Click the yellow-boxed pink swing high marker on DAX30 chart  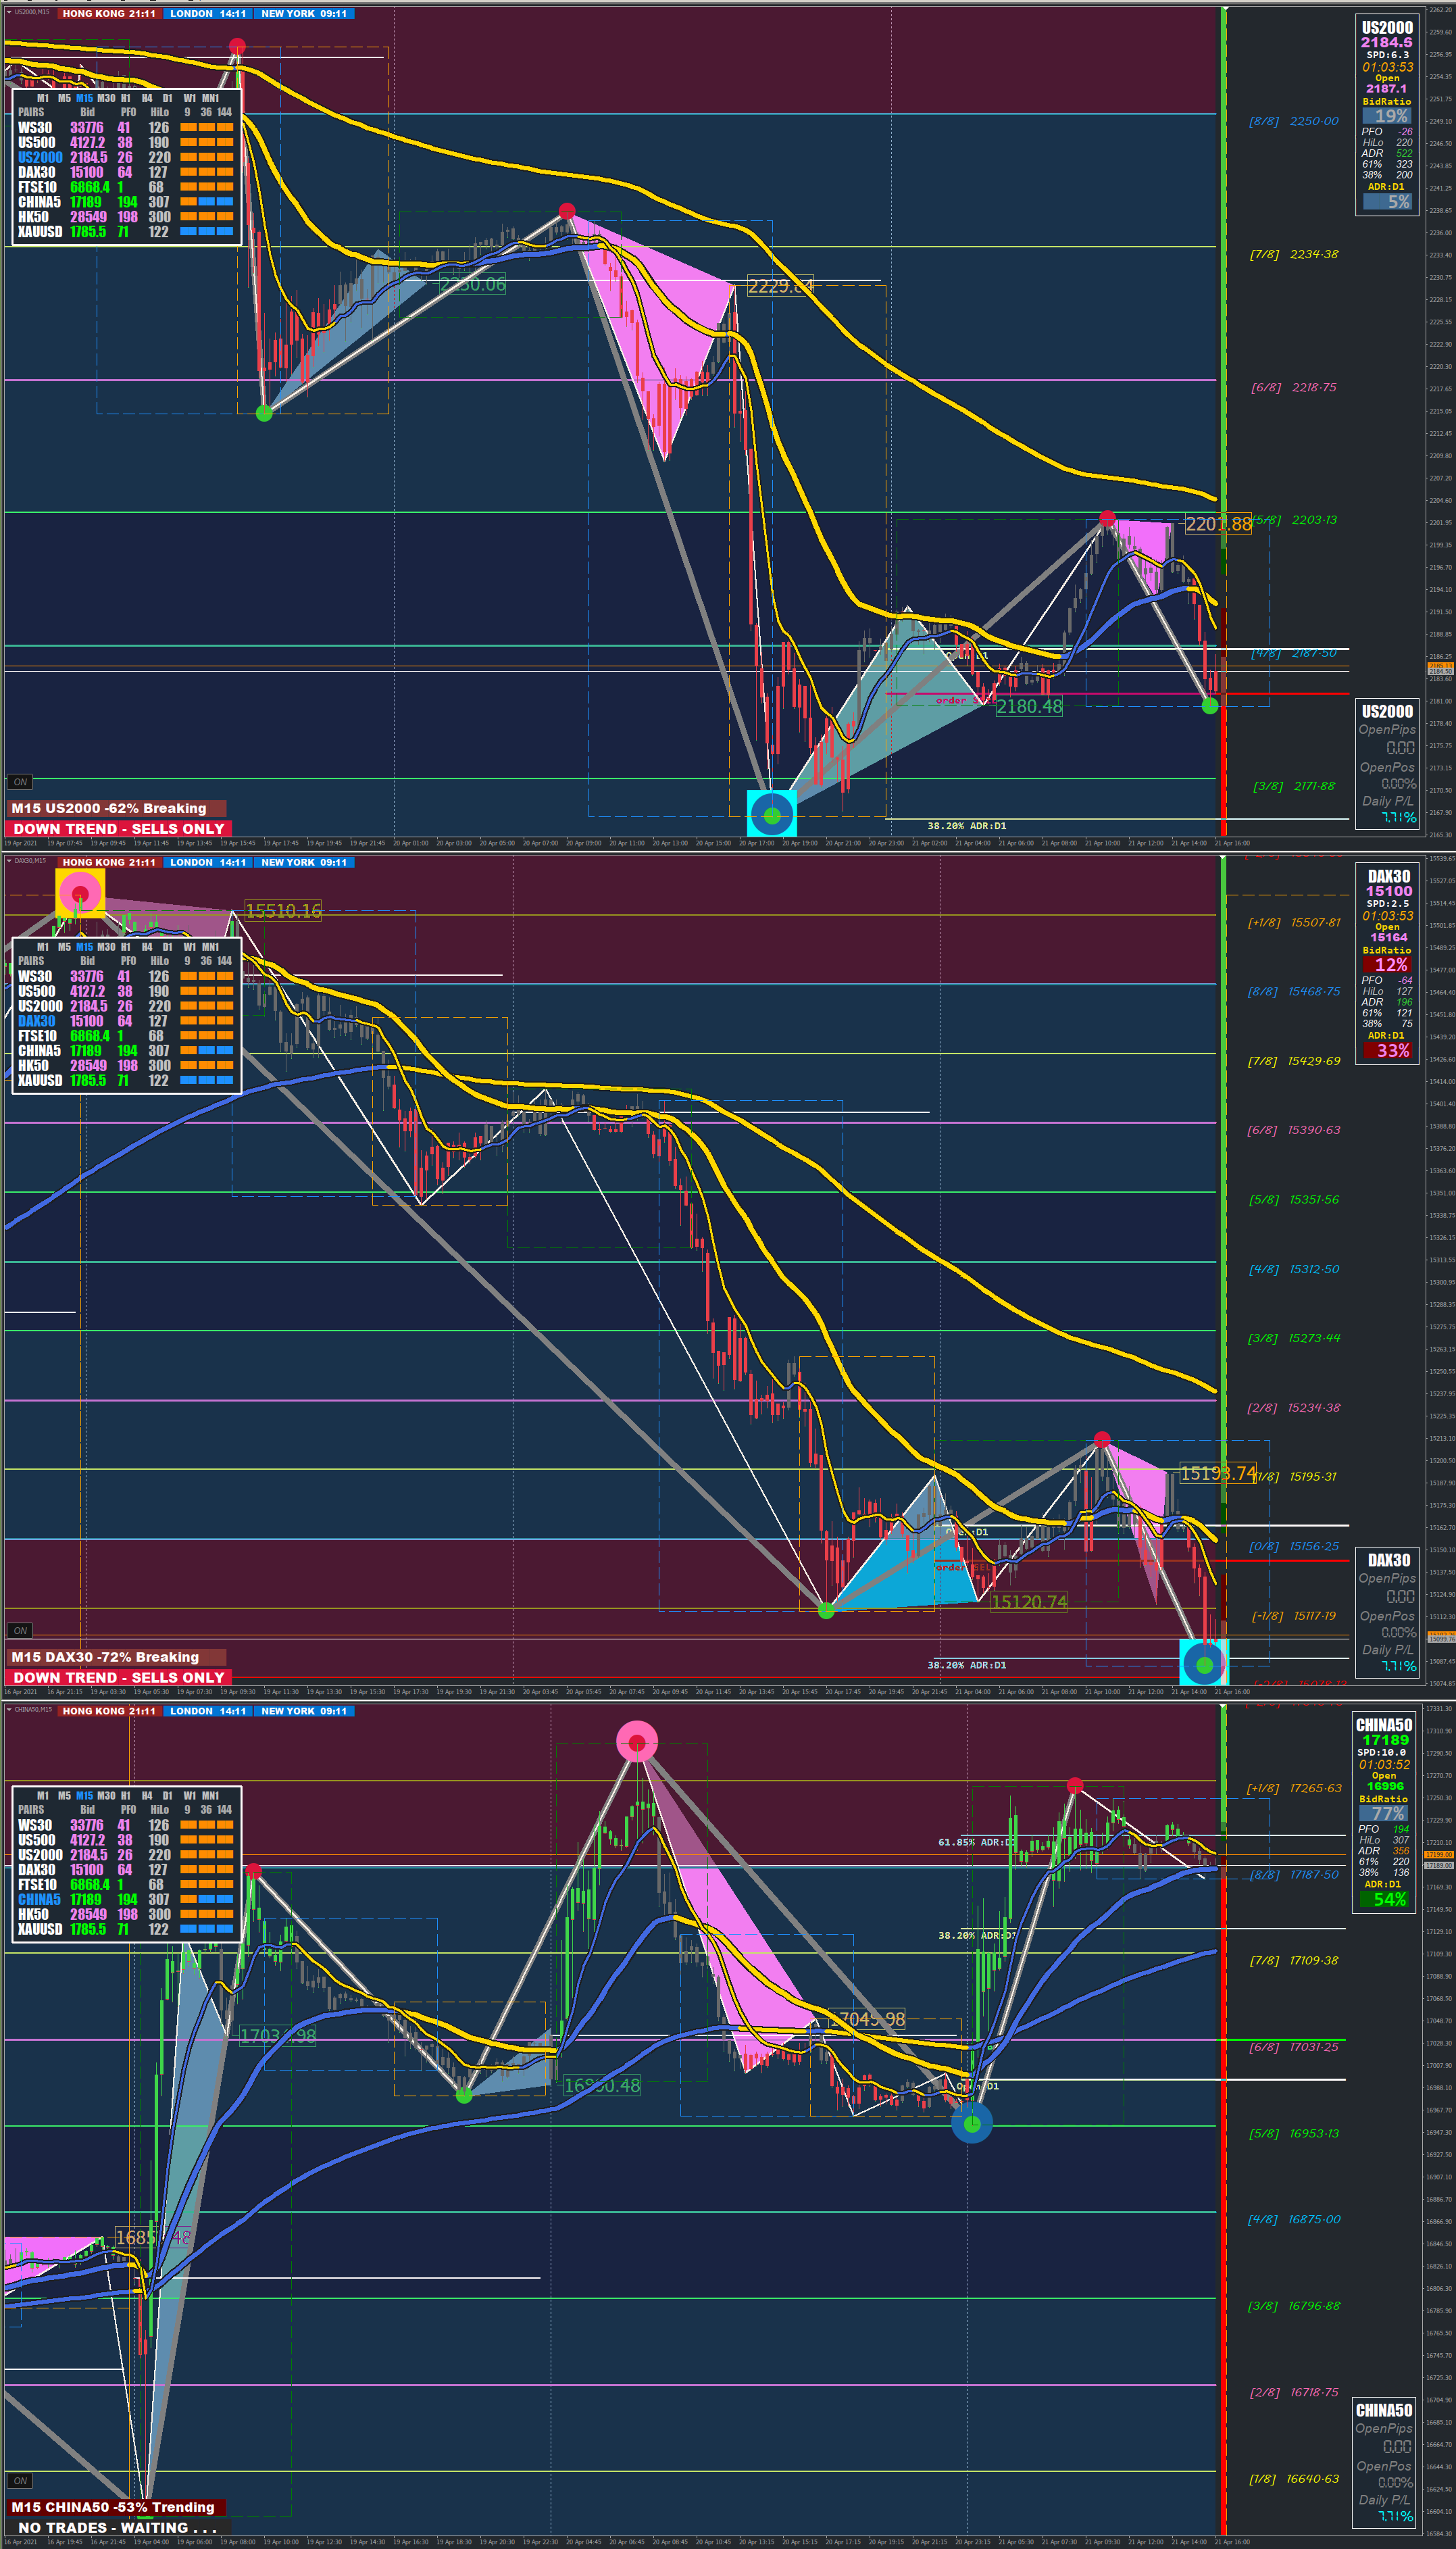tap(80, 893)
